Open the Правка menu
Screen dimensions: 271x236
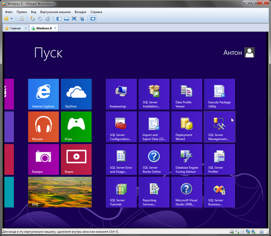point(21,12)
